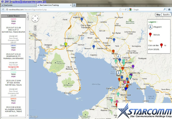Click the teal marker at General Trias

point(112,101)
